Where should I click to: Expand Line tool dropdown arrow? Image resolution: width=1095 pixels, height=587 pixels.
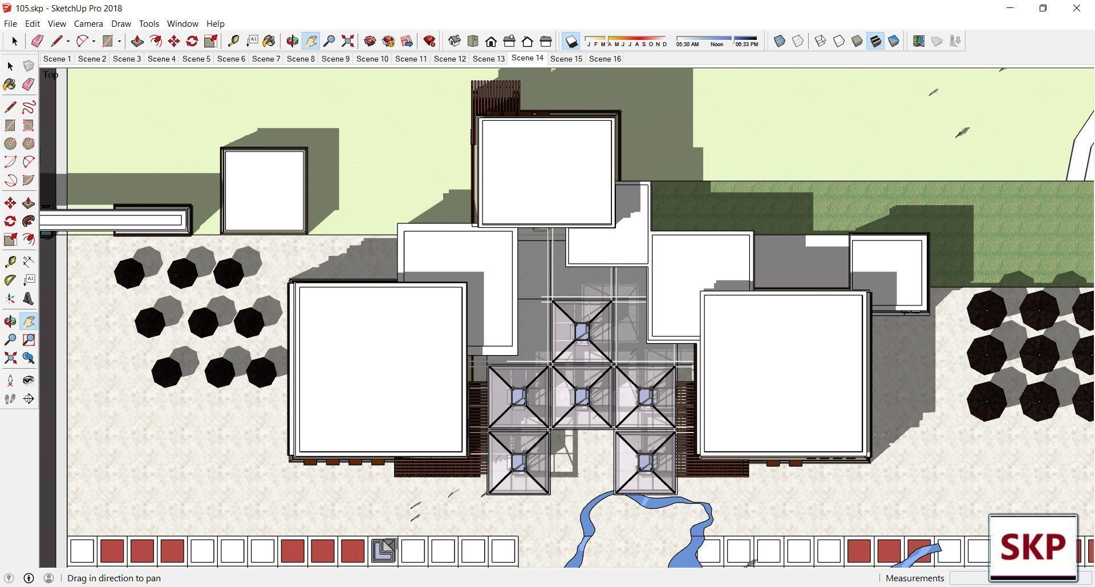pos(68,41)
